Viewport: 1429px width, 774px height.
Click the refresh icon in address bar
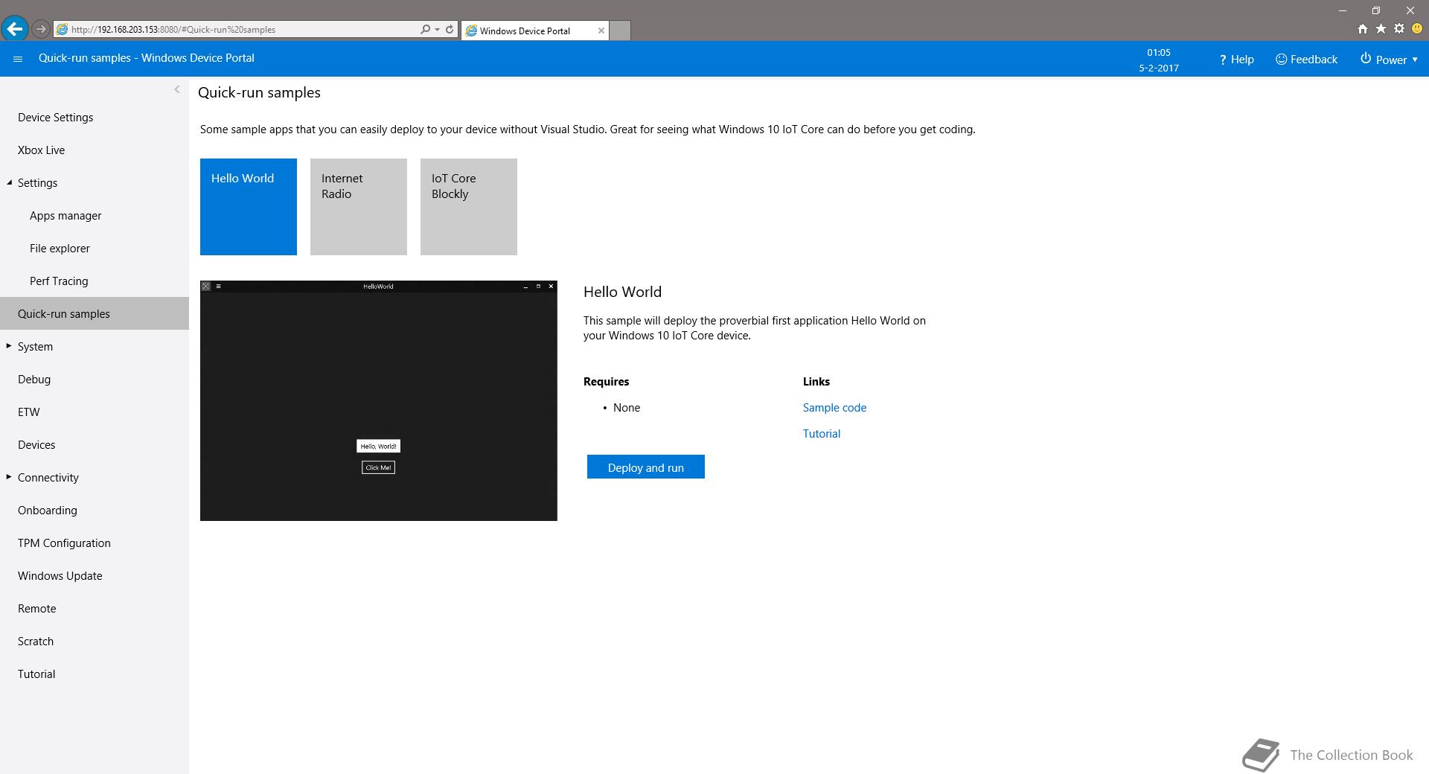point(450,29)
